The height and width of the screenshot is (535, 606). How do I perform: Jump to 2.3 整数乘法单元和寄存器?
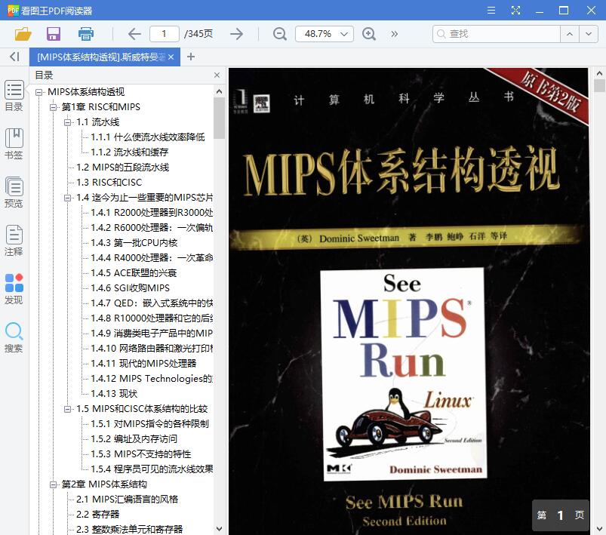pyautogui.click(x=130, y=529)
